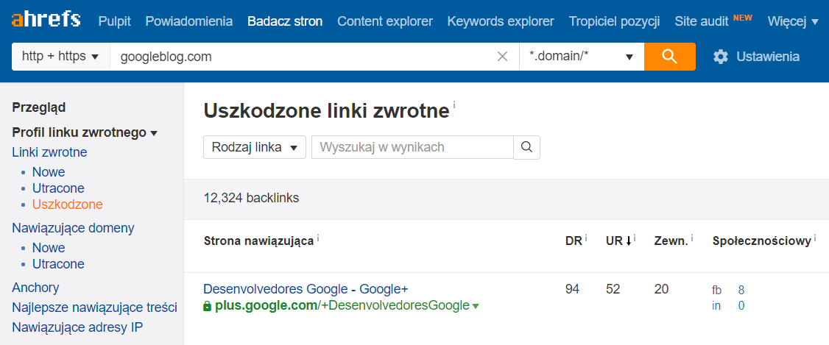Open Content explorer
The height and width of the screenshot is (345, 829).
[385, 21]
